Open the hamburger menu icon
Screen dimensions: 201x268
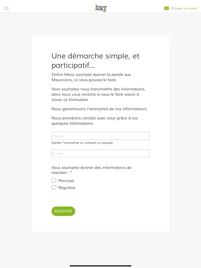tap(6, 8)
